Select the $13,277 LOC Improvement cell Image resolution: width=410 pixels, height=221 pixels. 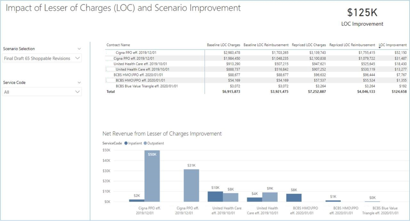click(x=401, y=69)
